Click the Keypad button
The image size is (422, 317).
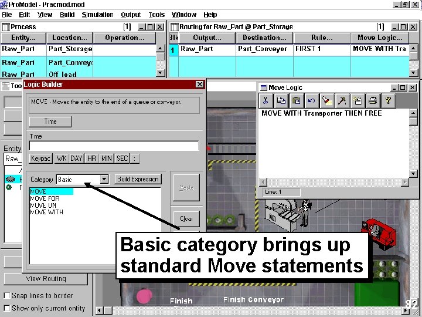point(40,158)
